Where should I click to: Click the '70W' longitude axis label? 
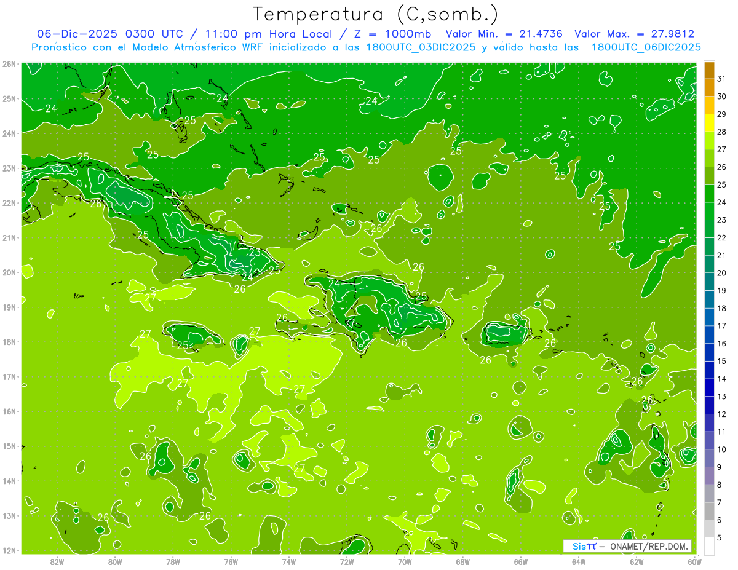click(405, 561)
